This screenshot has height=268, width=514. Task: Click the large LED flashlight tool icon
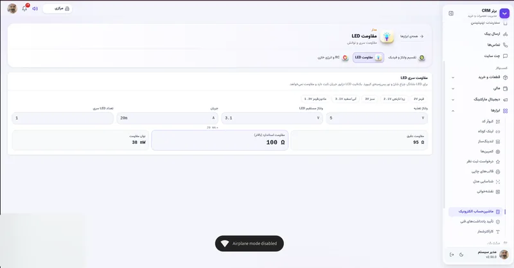coord(387,37)
